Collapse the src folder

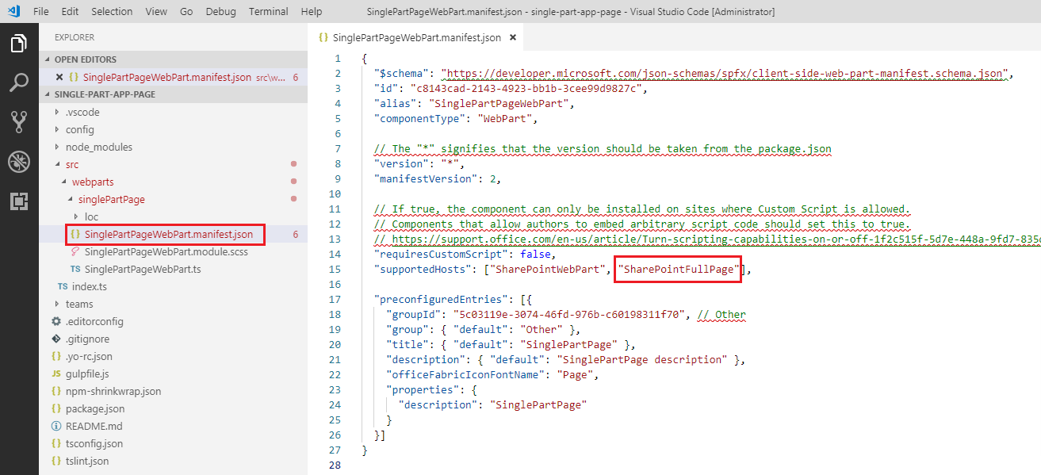[x=72, y=164]
